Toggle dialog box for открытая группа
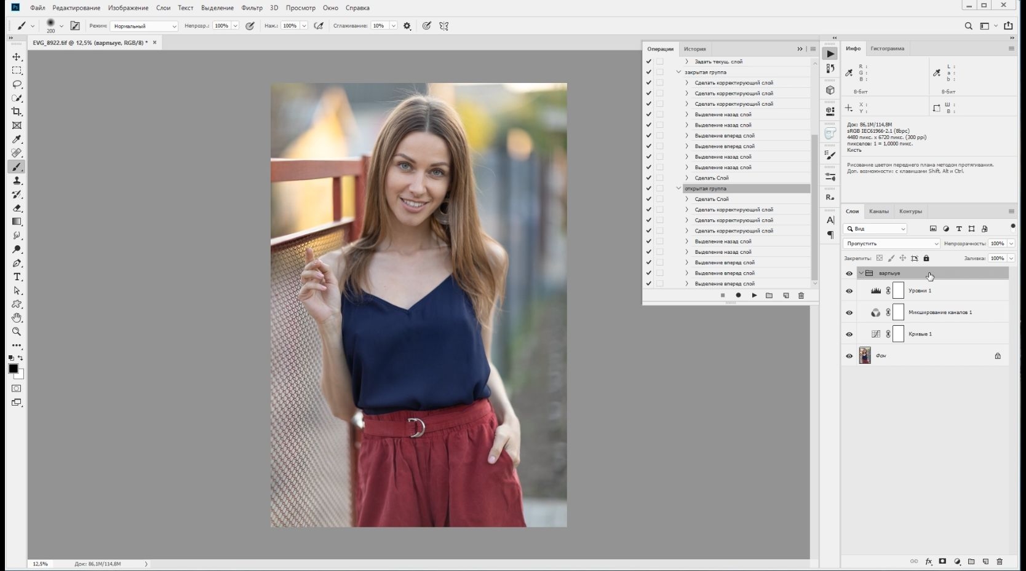Image resolution: width=1026 pixels, height=571 pixels. click(x=659, y=188)
